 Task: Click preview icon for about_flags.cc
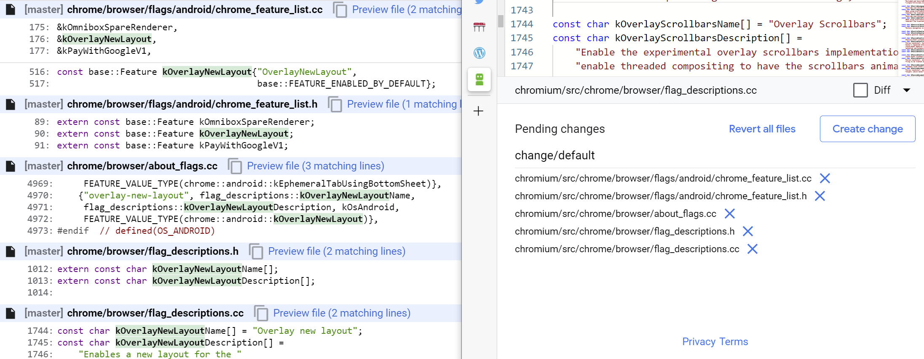[x=235, y=166]
